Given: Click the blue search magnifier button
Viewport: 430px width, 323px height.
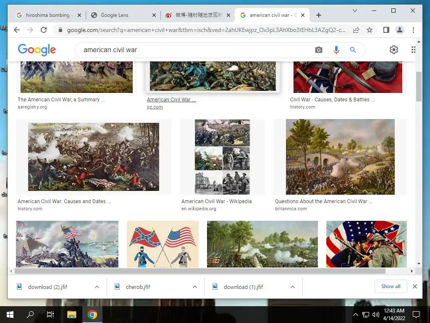Looking at the screenshot, I should point(353,50).
